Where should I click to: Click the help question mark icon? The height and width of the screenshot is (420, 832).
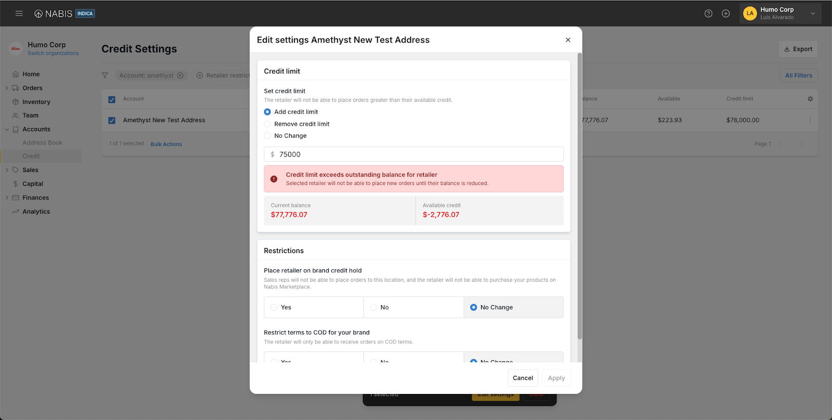pos(708,14)
